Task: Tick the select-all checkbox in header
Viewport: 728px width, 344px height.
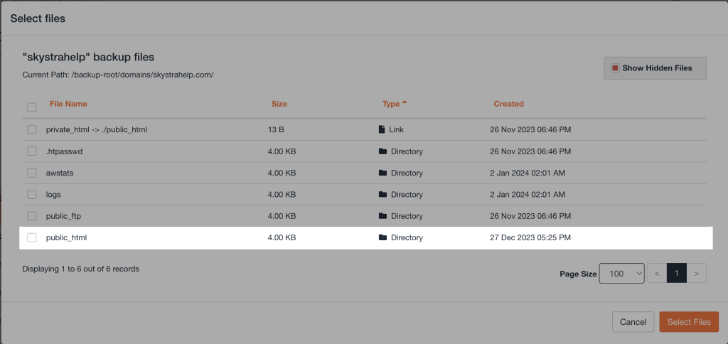Action: click(x=32, y=107)
